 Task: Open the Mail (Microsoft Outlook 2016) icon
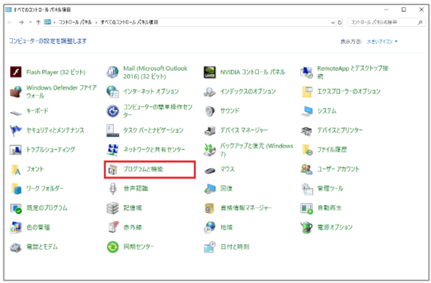[112, 72]
